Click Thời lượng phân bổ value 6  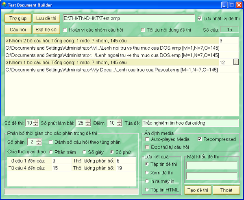(x=126, y=161)
